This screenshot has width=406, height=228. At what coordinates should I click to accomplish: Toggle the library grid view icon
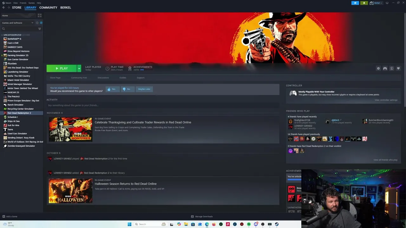pos(40,15)
